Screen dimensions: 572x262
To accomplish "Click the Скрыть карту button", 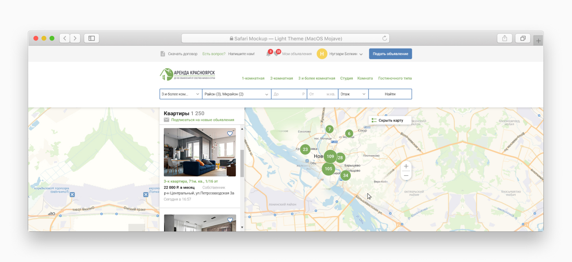I will coord(390,120).
